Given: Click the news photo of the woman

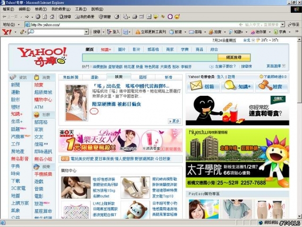Looking at the screenshot, I should [76, 103].
